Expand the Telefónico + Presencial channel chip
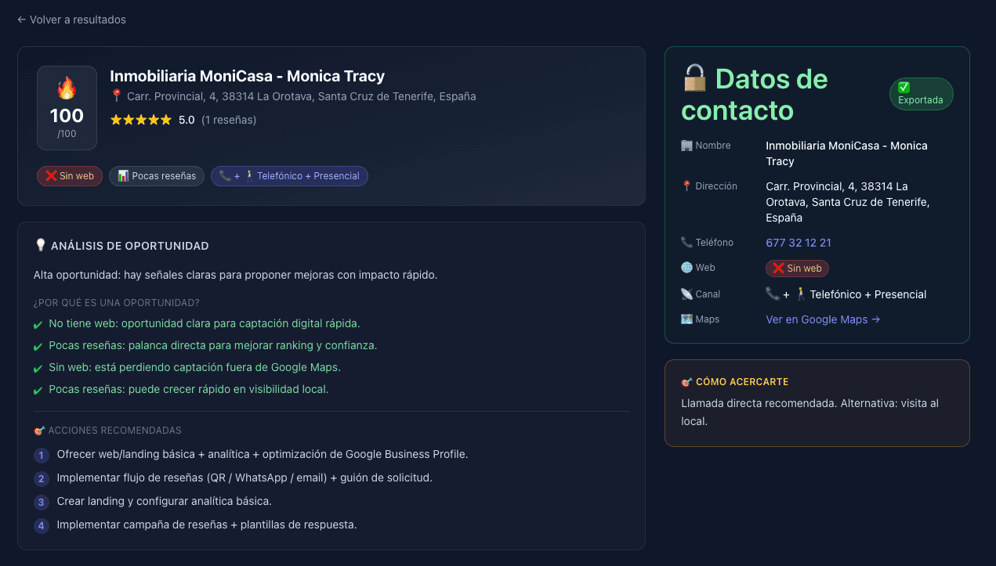The image size is (996, 566). tap(289, 175)
